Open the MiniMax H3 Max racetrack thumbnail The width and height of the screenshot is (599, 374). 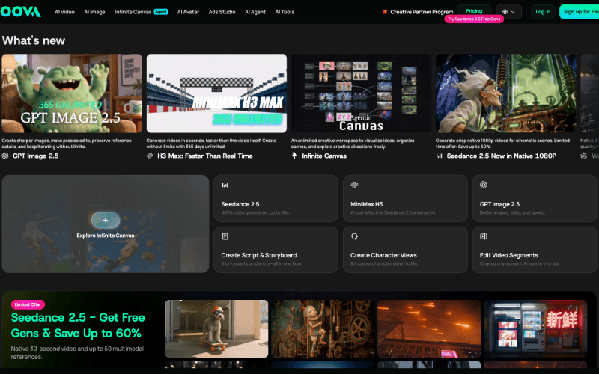pos(216,93)
